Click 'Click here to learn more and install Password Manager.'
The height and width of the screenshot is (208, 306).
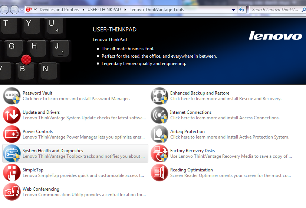pyautogui.click(x=76, y=99)
